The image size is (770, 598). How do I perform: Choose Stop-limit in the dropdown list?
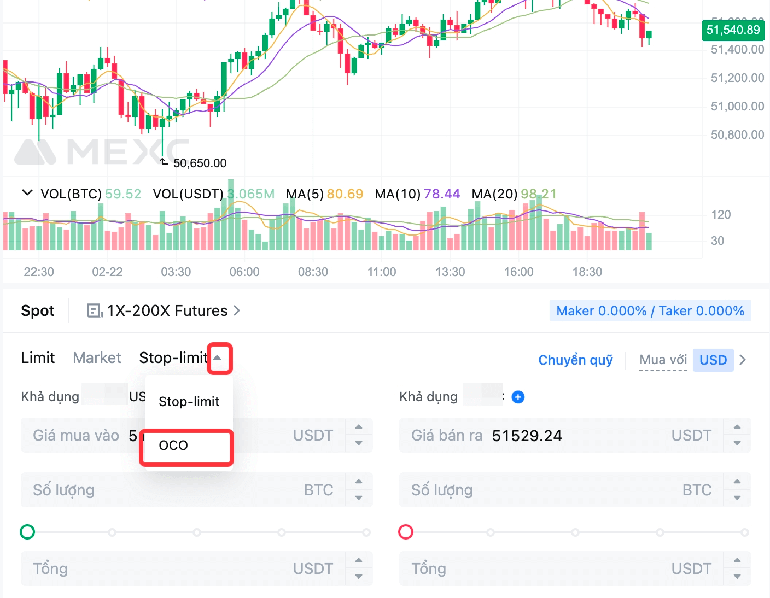(189, 402)
